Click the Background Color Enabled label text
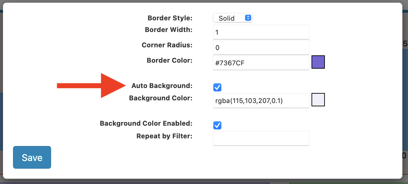Image resolution: width=408 pixels, height=184 pixels. click(146, 123)
